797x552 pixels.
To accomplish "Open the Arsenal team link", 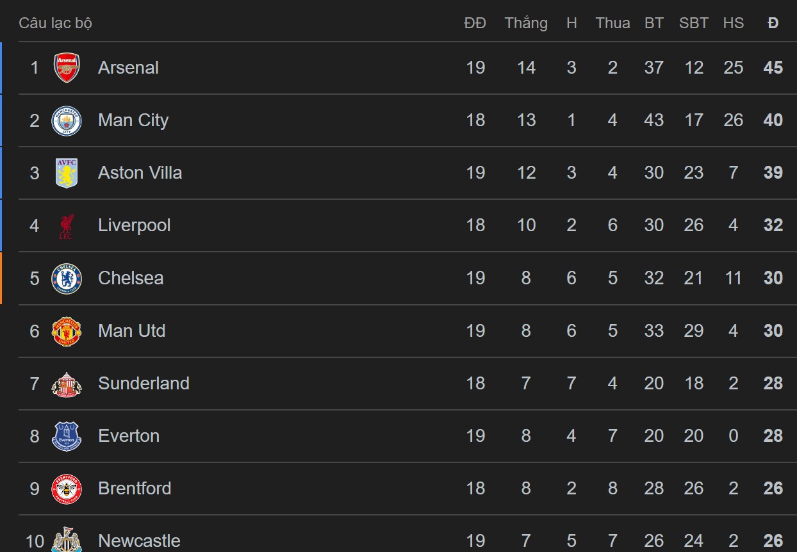I will (x=128, y=68).
